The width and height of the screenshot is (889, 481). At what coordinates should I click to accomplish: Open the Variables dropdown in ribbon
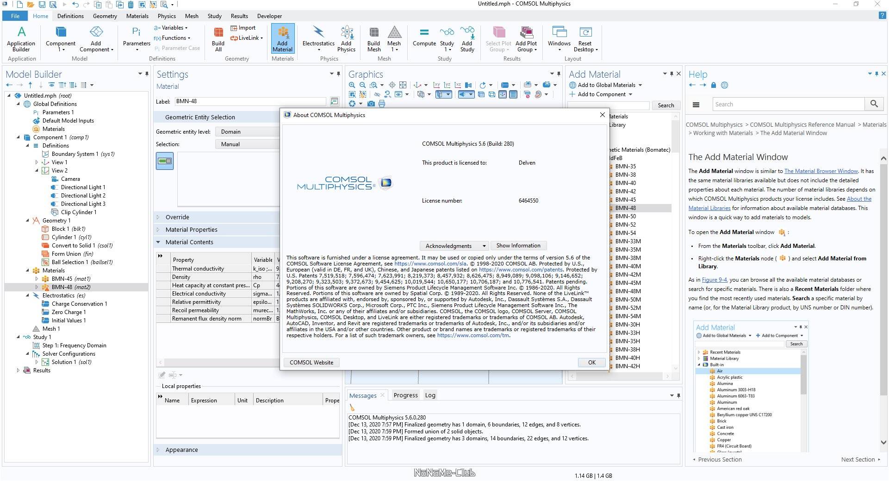pyautogui.click(x=171, y=28)
